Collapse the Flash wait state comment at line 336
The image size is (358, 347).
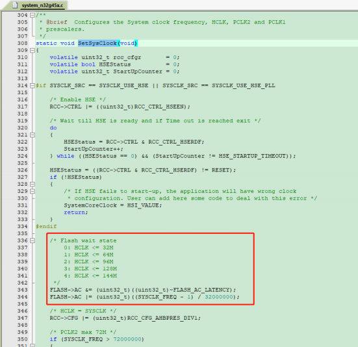click(32, 240)
